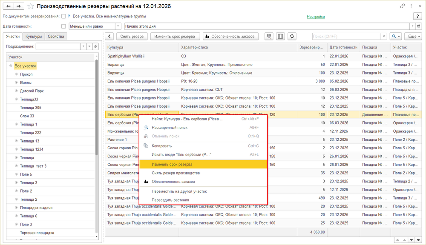Open the 'Настройки' link
The width and height of the screenshot is (426, 245).
(x=316, y=17)
